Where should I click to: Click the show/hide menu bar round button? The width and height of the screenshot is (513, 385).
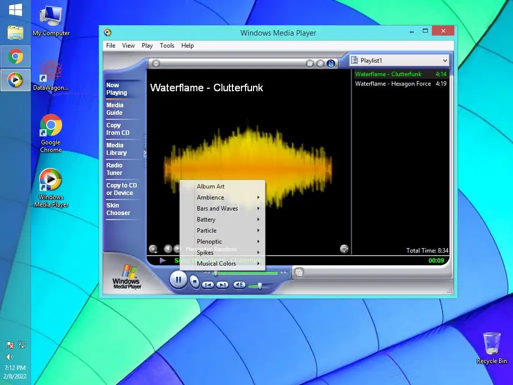(156, 64)
